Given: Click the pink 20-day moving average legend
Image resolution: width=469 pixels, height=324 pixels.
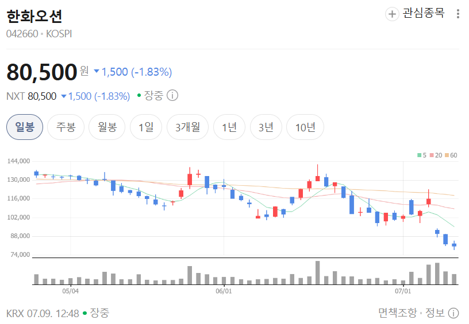Looking at the screenshot, I should [x=436, y=155].
